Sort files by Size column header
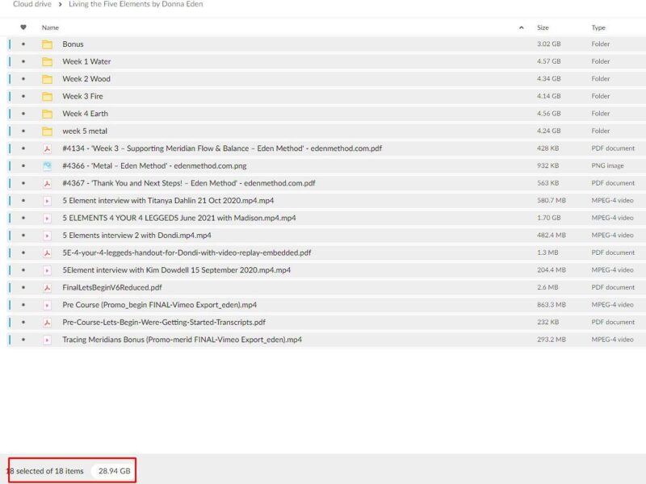This screenshot has width=646, height=484. point(543,27)
